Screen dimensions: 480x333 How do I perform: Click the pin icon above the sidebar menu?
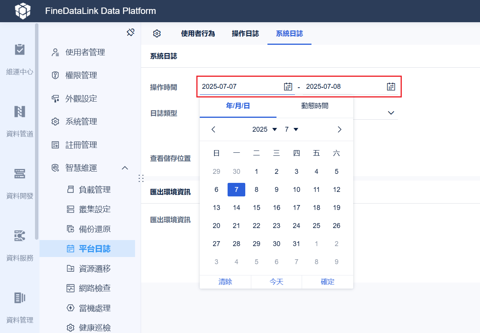pyautogui.click(x=130, y=32)
